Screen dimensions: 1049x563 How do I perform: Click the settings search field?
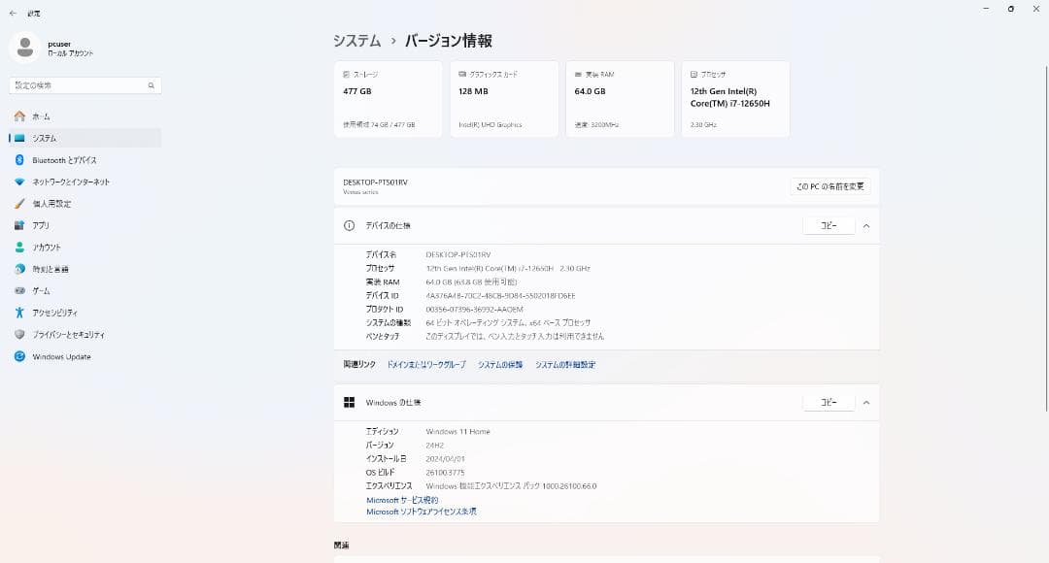pos(78,85)
